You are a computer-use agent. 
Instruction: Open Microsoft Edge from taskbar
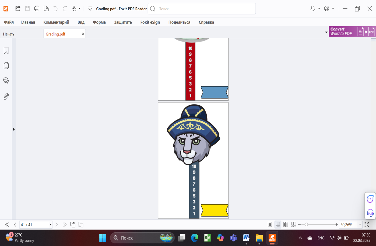195,238
